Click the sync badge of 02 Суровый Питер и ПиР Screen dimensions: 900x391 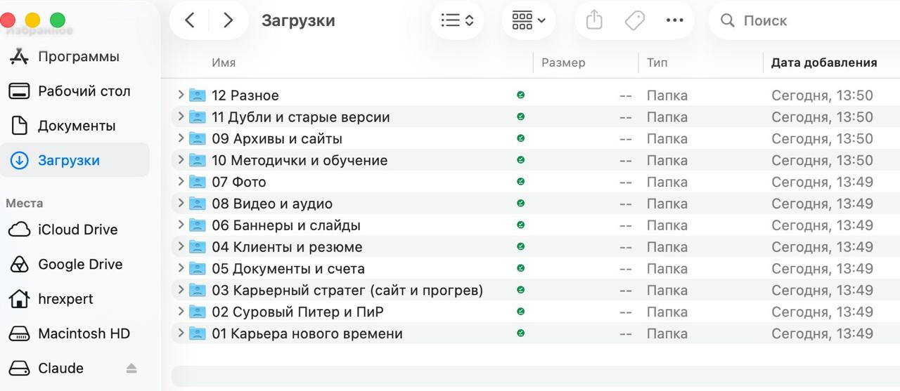coord(521,312)
